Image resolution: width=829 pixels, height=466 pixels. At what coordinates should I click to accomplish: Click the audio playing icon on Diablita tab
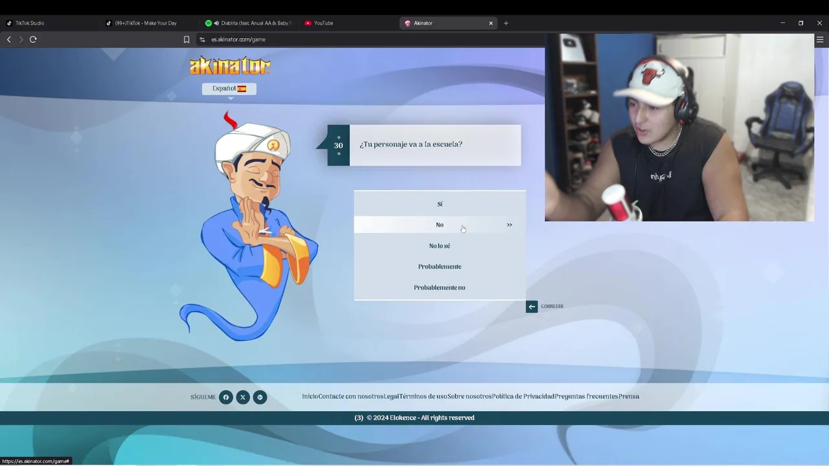216,23
